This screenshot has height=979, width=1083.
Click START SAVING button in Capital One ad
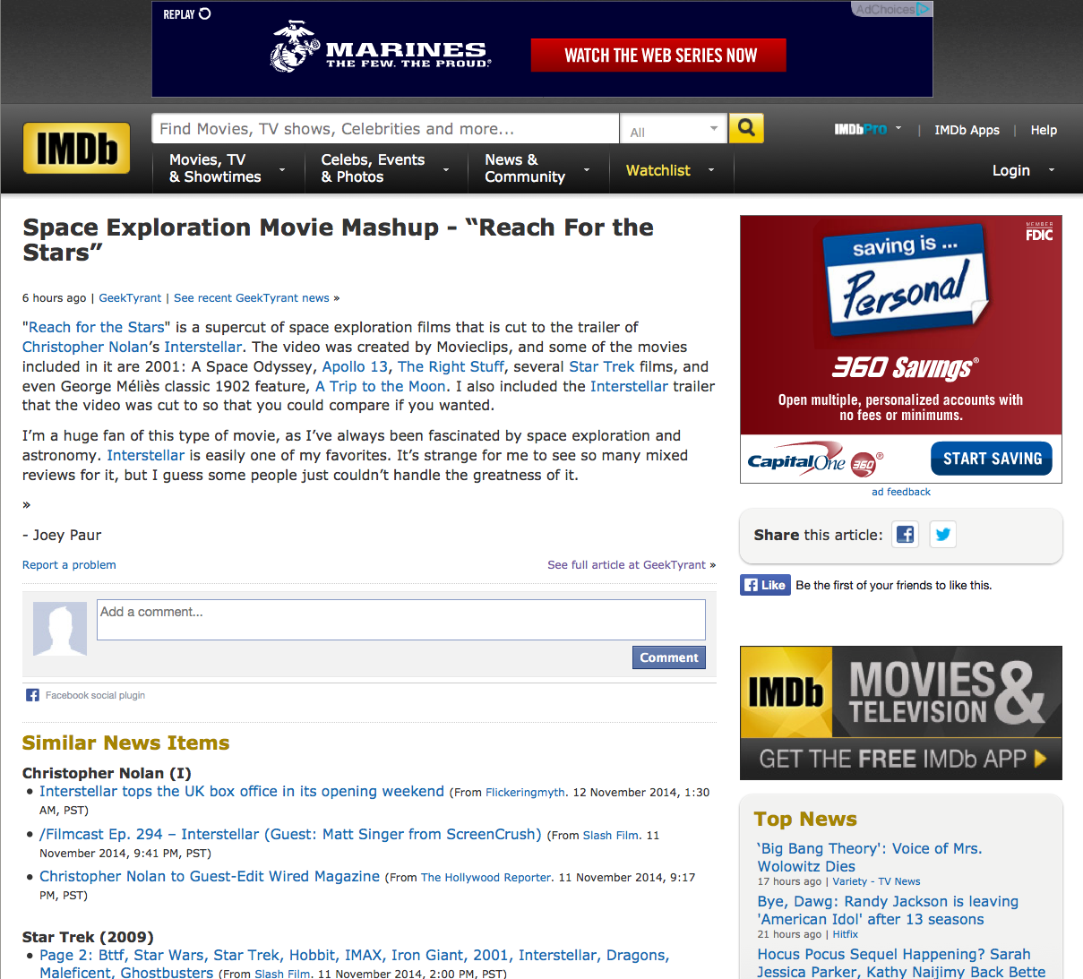point(992,459)
